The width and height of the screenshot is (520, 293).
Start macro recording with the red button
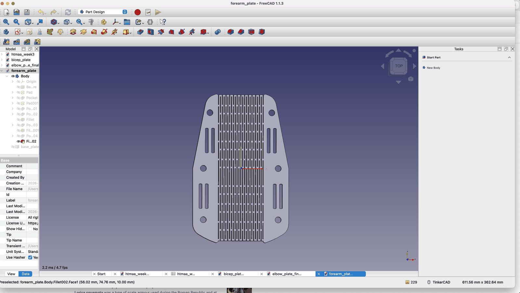click(x=137, y=12)
